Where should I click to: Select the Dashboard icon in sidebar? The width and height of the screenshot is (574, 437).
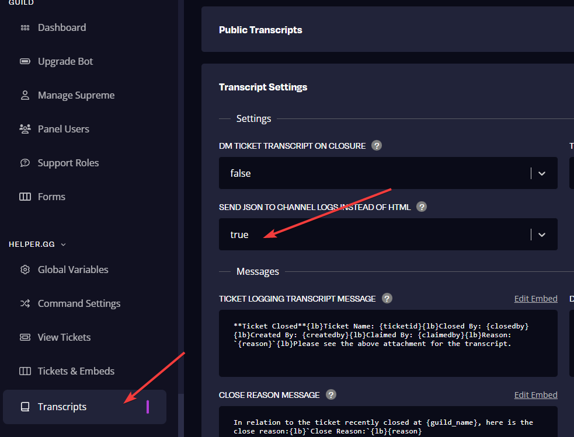pyautogui.click(x=24, y=27)
